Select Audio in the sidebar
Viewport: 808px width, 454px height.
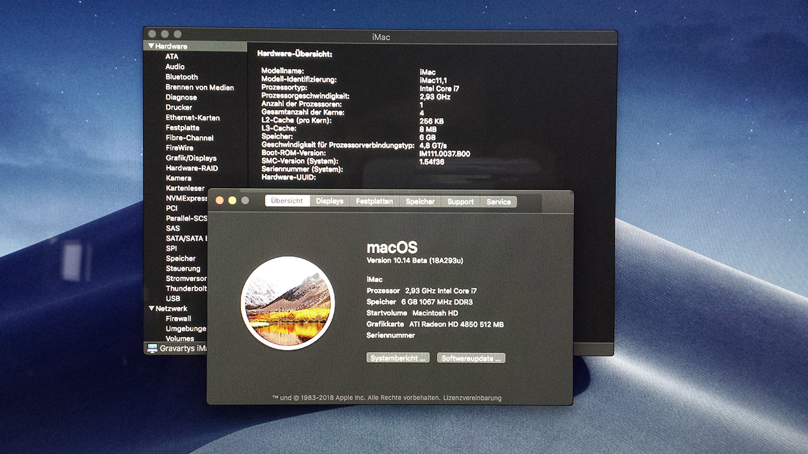click(175, 66)
